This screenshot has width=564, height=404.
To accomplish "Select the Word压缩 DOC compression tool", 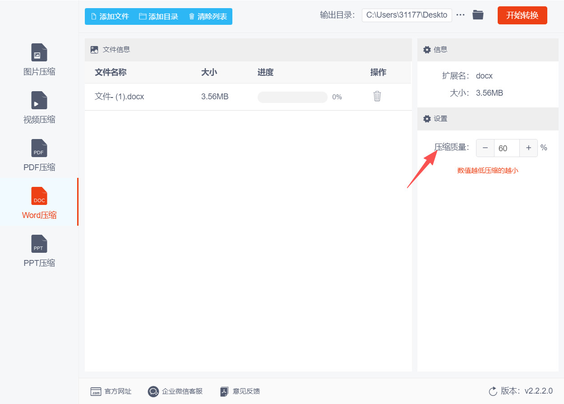I will (39, 204).
